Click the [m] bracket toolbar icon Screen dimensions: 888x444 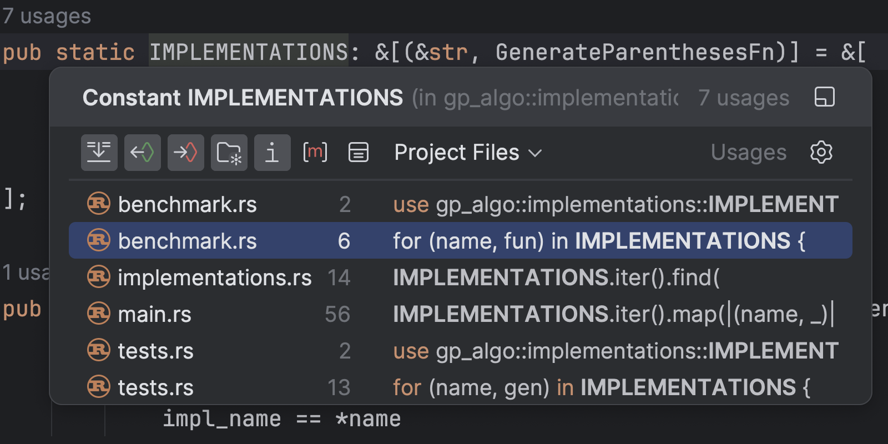315,152
